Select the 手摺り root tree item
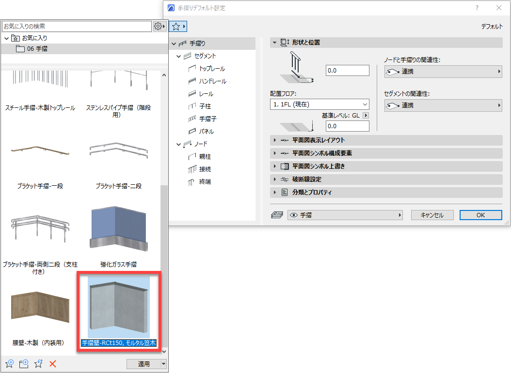The width and height of the screenshot is (511, 373). [x=212, y=43]
